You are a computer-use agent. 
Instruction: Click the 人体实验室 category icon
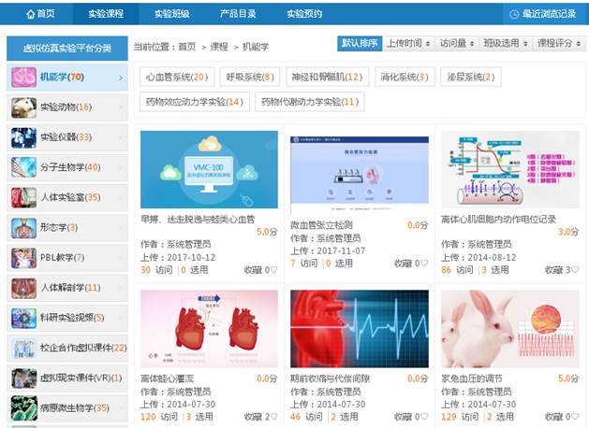click(24, 197)
